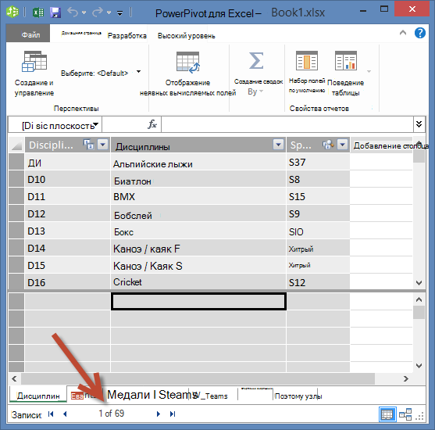Screen dimensions: 435x430
Task: Collapse the ribbon with the up chevron
Action: tap(403, 33)
